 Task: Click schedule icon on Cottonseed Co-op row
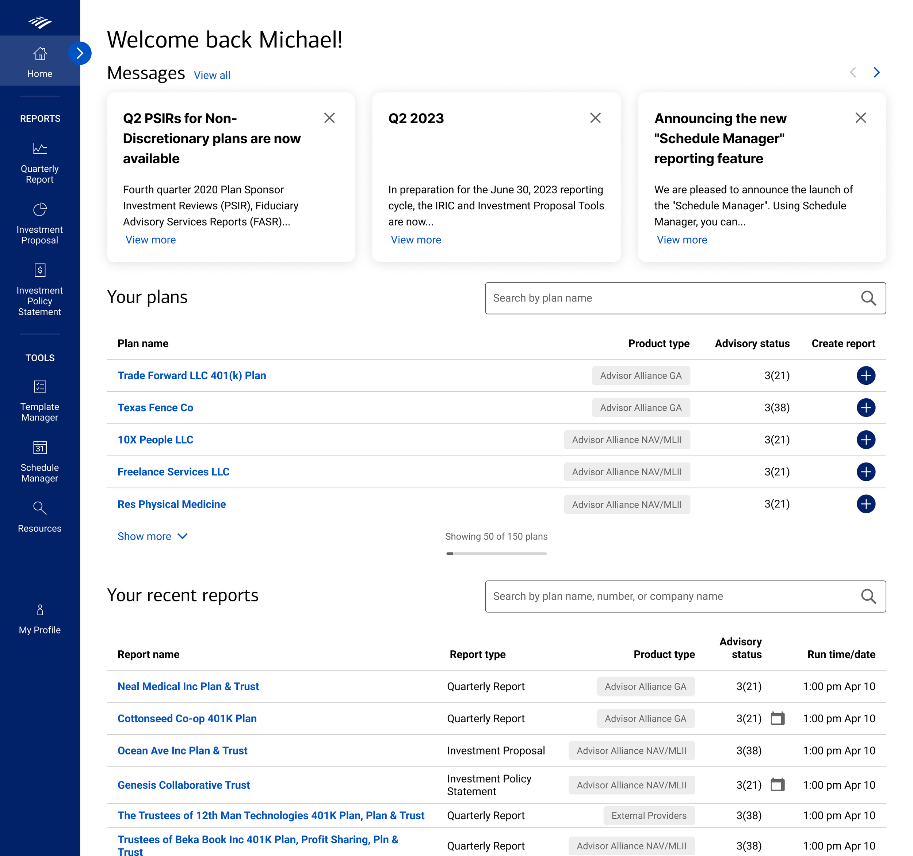tap(777, 718)
